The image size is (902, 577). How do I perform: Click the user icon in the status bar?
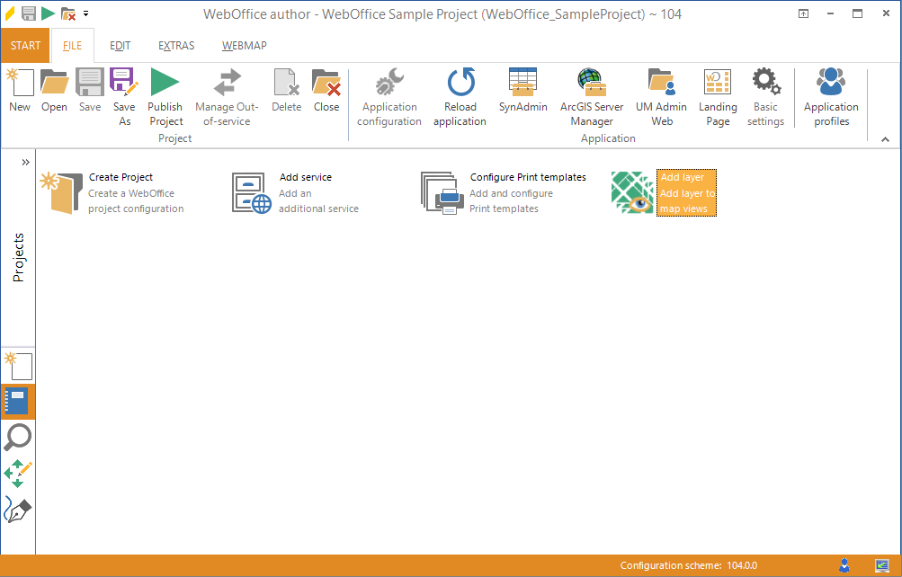pos(844,565)
